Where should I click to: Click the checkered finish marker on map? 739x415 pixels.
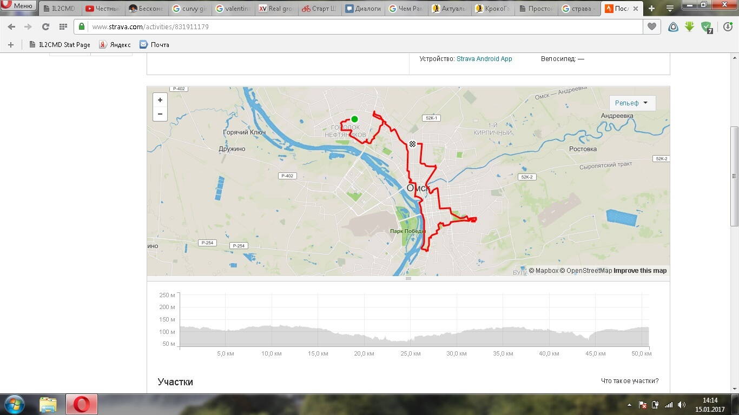(x=412, y=144)
